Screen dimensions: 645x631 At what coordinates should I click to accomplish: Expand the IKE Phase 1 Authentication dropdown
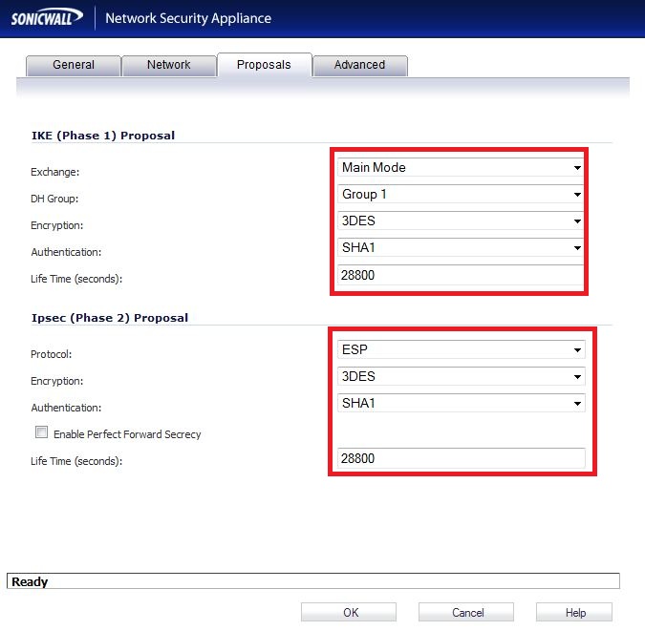pos(462,248)
